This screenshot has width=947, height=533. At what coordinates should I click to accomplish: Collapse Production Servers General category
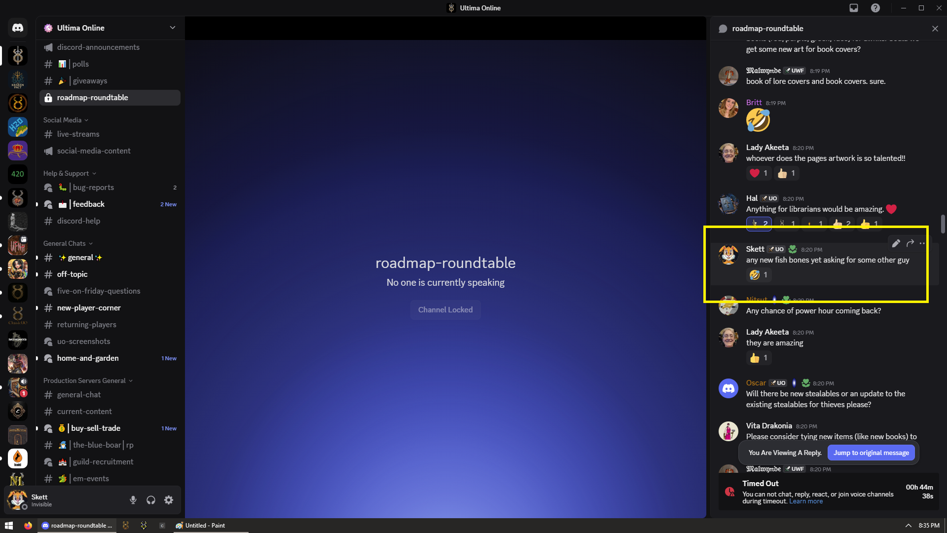(x=88, y=381)
